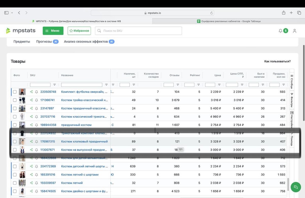
Task: Focus the Поиск по SKU search field
Action: point(139,31)
